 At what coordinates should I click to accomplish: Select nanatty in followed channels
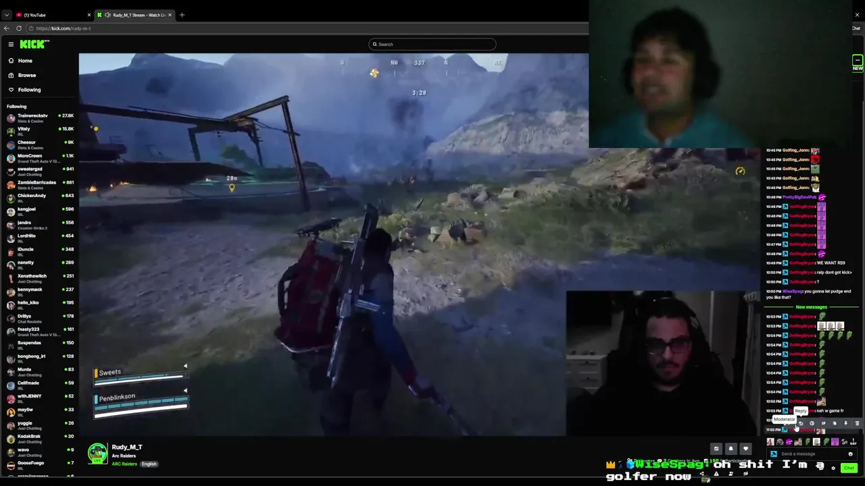click(x=41, y=265)
